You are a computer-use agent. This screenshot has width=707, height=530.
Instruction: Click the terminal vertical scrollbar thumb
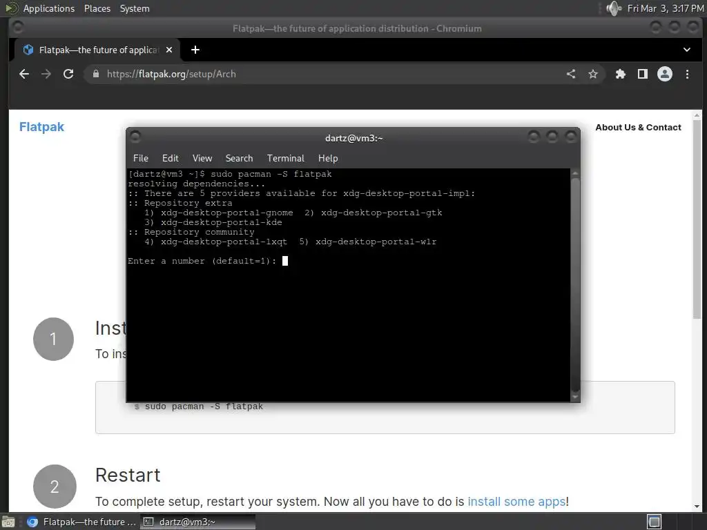[x=575, y=285]
